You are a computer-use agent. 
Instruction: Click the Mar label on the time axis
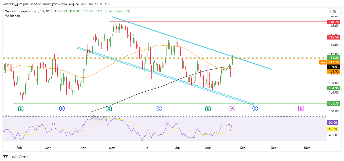pos(48,148)
